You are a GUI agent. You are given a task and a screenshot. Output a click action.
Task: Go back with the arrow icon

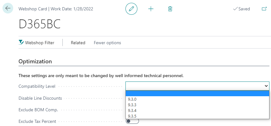click(x=8, y=8)
